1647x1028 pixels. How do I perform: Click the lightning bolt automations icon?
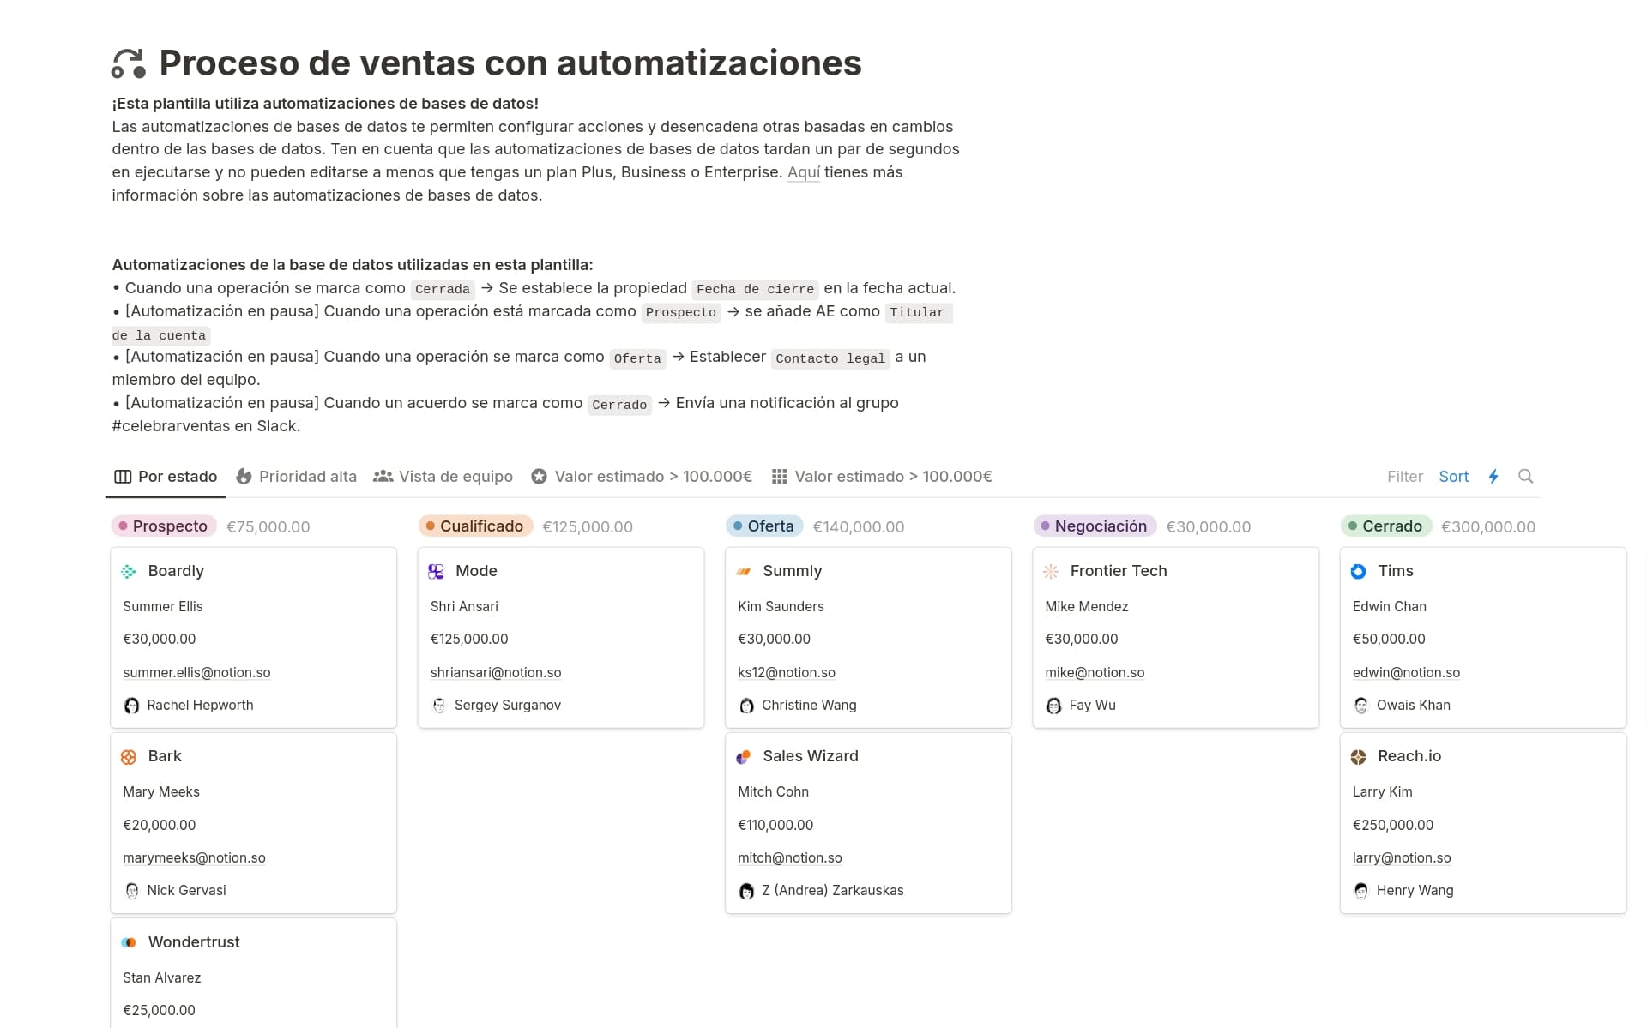tap(1493, 477)
